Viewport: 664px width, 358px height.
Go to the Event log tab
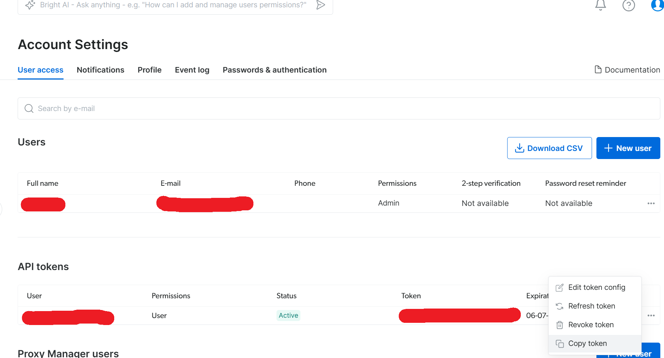pyautogui.click(x=192, y=70)
